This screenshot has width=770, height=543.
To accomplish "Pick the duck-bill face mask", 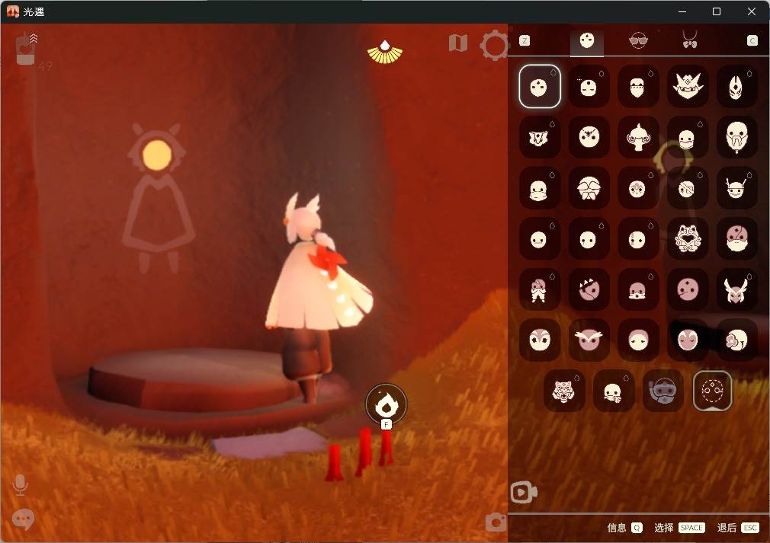I will [539, 188].
